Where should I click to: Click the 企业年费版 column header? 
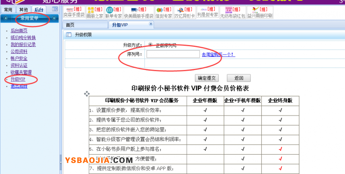point(205,101)
